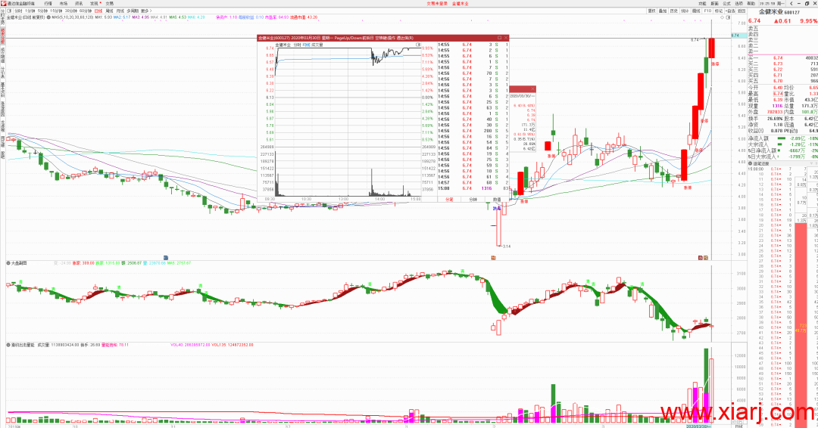Open F10 company info
The height and width of the screenshot is (428, 818).
707,11
